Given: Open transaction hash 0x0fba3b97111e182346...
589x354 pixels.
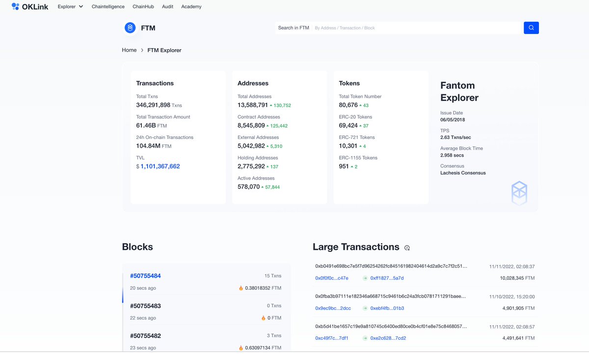Looking at the screenshot, I should (x=391, y=296).
